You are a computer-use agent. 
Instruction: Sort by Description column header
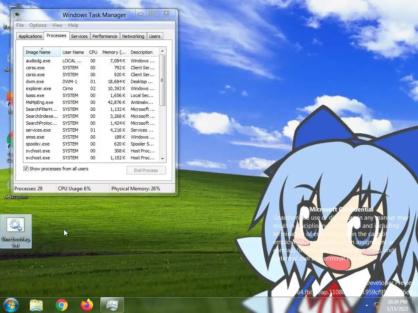point(143,52)
